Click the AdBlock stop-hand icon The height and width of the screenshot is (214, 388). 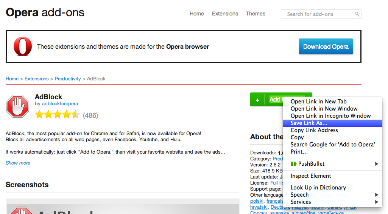pos(17,106)
